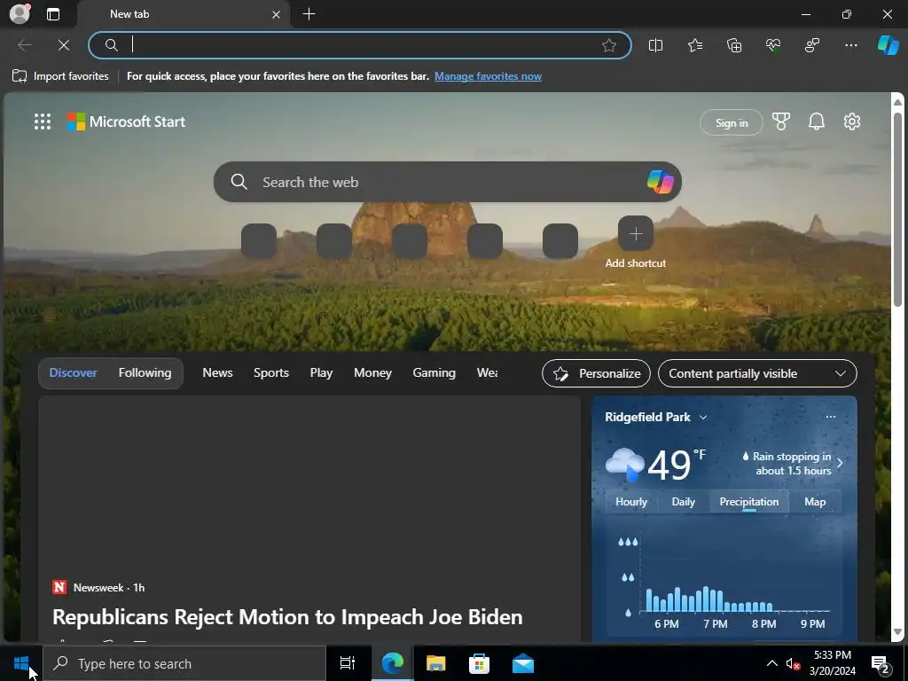Screen dimensions: 908x681
Task: Open the Gaming feed tab
Action: click(x=434, y=373)
